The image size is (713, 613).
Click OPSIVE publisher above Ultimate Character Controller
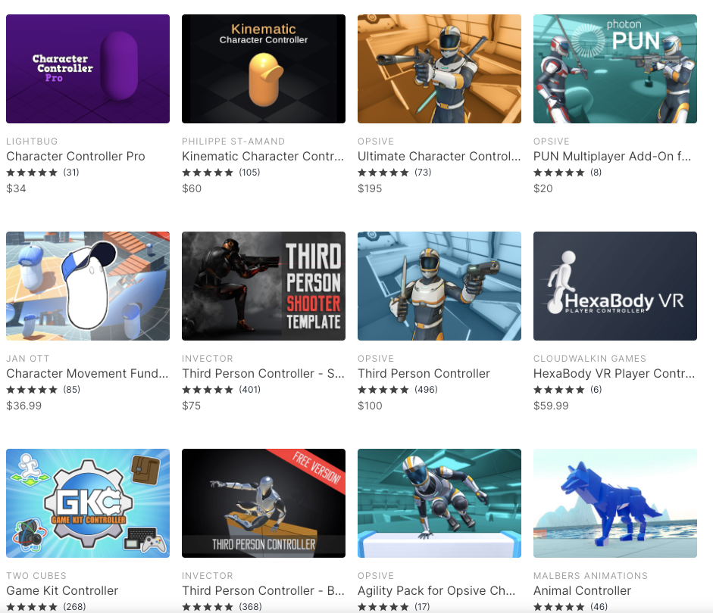click(x=376, y=142)
